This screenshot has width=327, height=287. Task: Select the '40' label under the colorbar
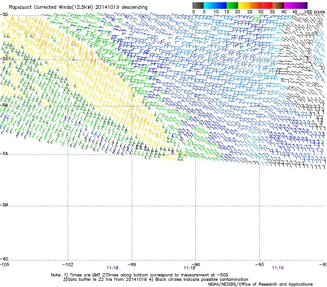click(x=284, y=12)
